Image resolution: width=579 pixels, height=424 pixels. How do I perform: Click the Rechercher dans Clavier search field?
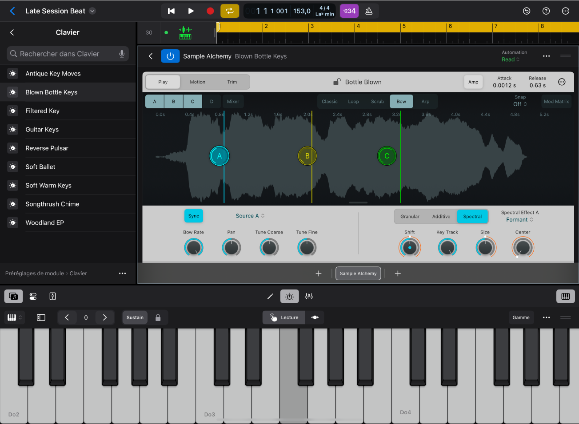68,54
